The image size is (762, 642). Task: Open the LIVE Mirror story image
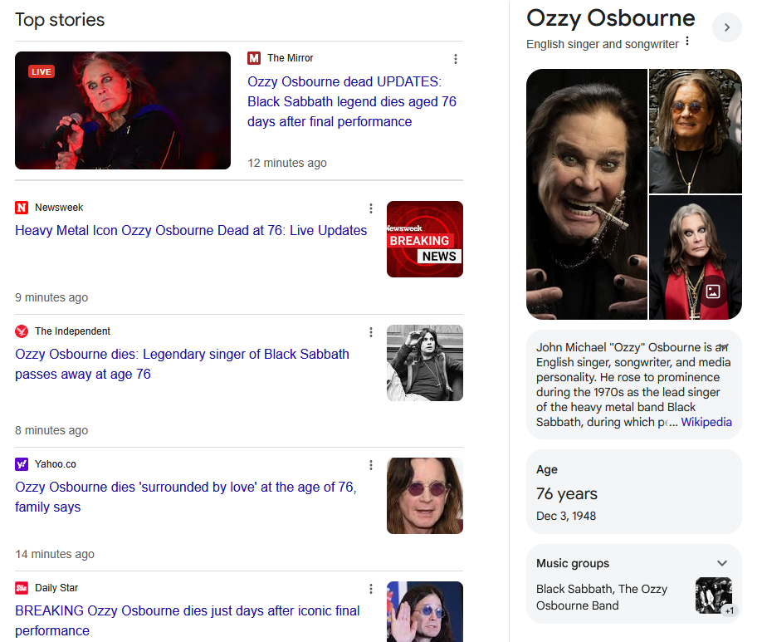123,110
